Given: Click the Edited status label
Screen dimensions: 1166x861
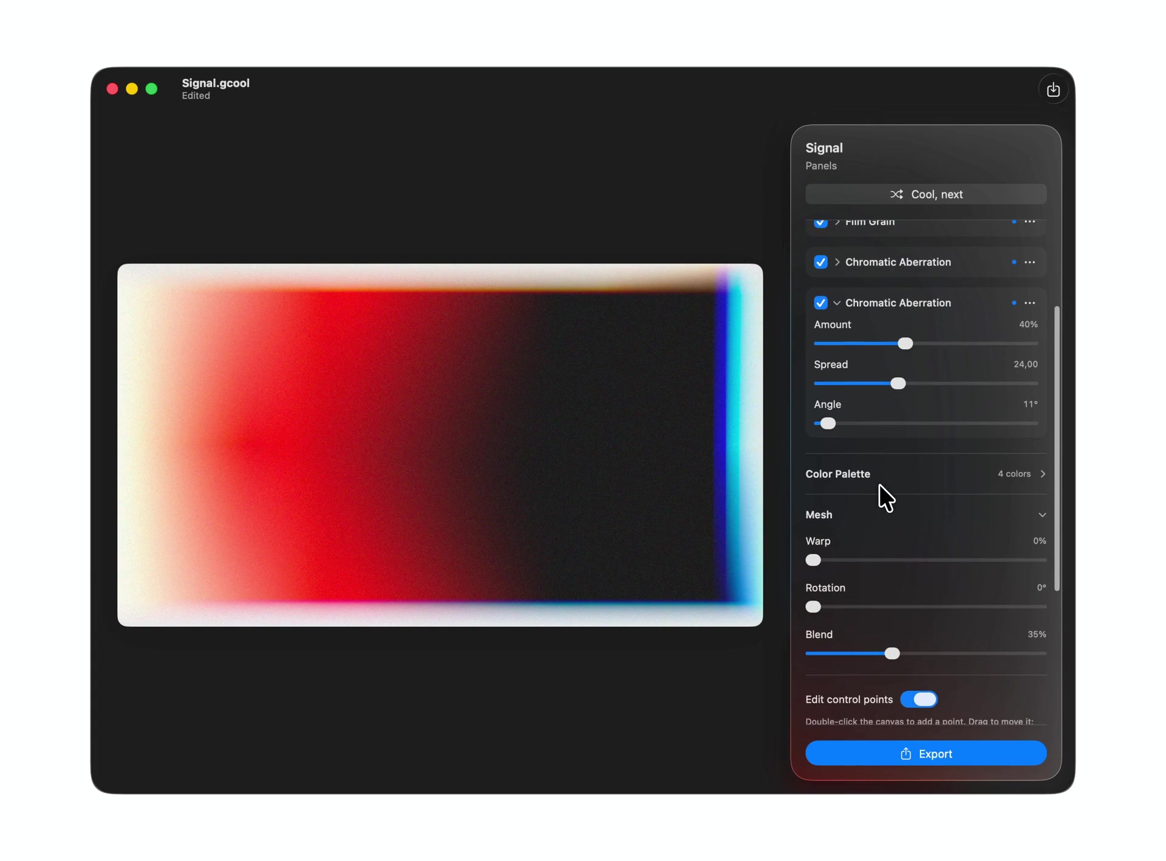Looking at the screenshot, I should point(196,96).
